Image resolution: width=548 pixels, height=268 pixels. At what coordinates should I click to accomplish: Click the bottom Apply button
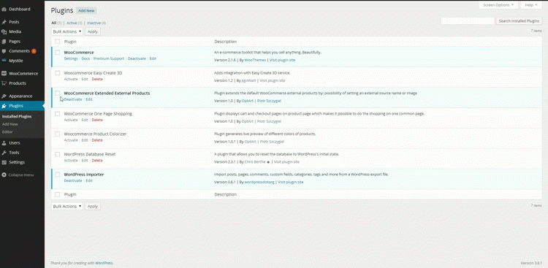(x=93, y=207)
